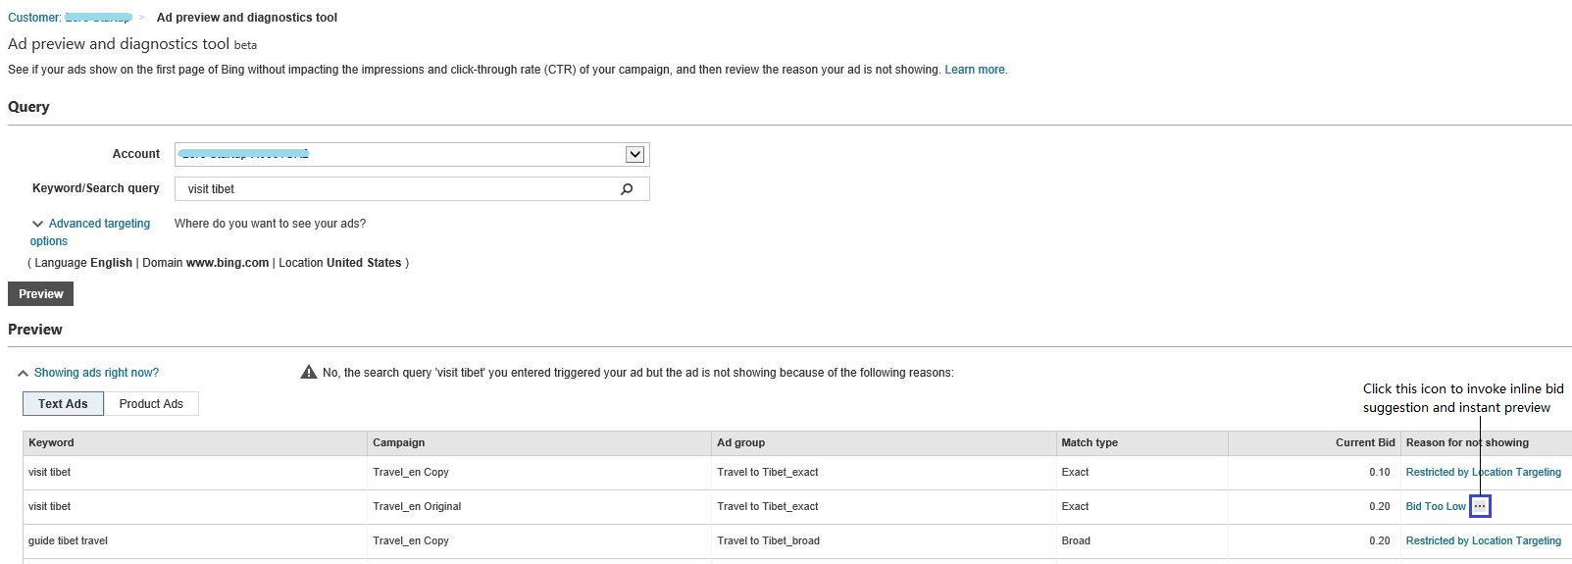Click the Match type column header
Screen dimensions: 1572x564
pyautogui.click(x=1089, y=442)
